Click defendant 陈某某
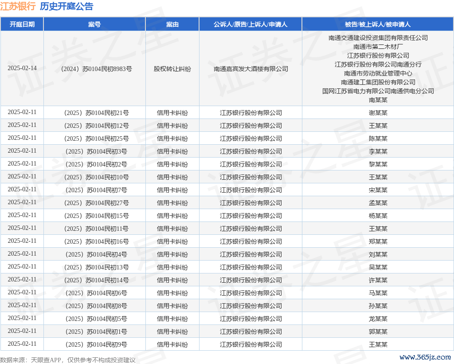454x364 pixels. 378,138
